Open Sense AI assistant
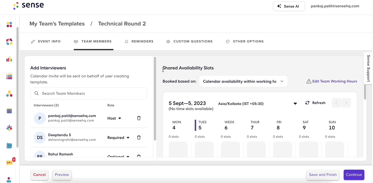 (289, 6)
